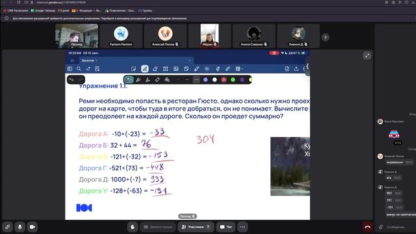Choose the thickest selected stroke width
The height and width of the screenshot is (234, 416).
pyautogui.click(x=196, y=79)
